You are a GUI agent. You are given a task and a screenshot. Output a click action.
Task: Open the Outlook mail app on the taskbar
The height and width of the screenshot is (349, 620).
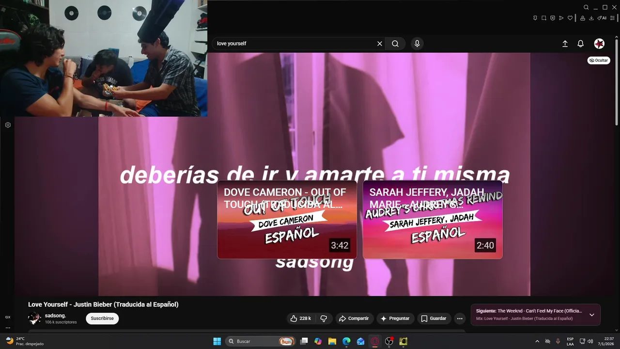click(x=360, y=341)
